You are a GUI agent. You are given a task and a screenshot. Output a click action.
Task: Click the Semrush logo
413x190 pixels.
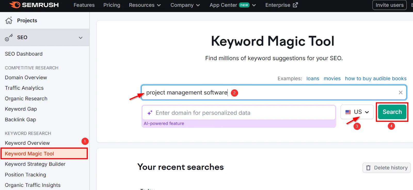click(x=34, y=5)
